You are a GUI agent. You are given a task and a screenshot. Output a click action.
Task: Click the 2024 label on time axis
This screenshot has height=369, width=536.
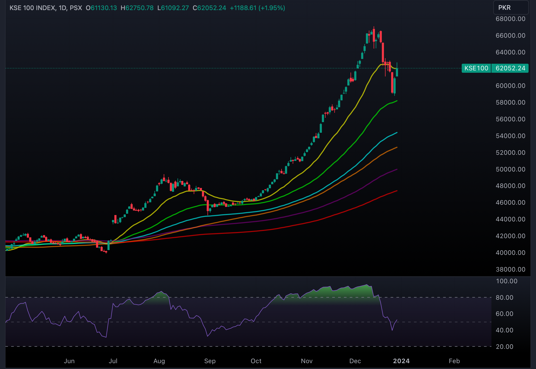point(401,361)
